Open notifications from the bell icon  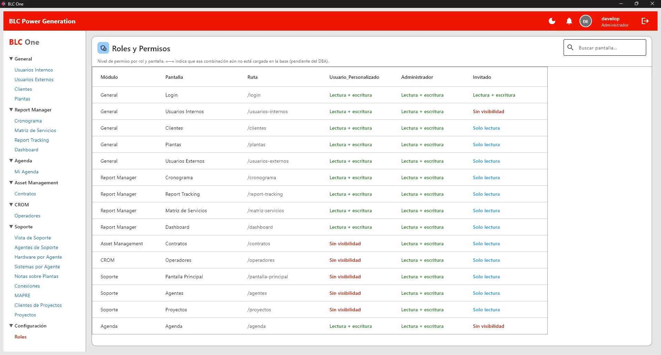pyautogui.click(x=569, y=21)
